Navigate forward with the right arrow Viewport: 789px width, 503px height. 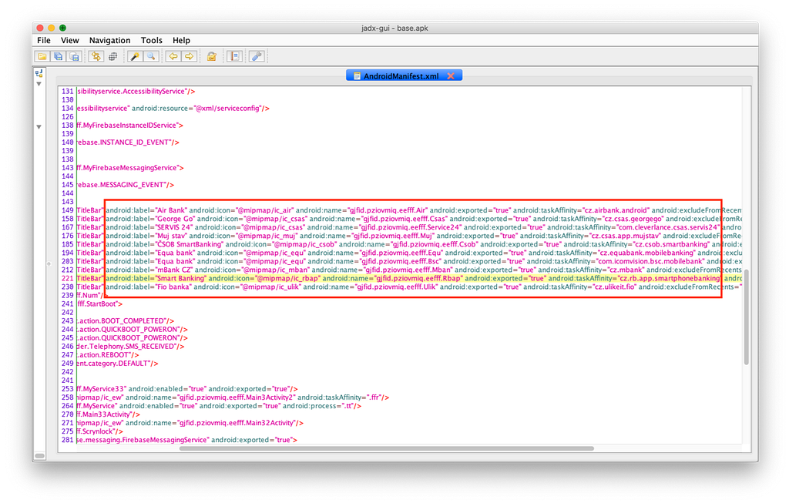click(190, 56)
